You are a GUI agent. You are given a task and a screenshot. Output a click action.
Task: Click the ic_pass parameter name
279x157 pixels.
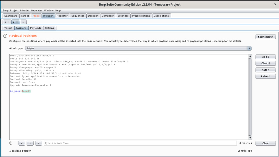tap(15, 91)
